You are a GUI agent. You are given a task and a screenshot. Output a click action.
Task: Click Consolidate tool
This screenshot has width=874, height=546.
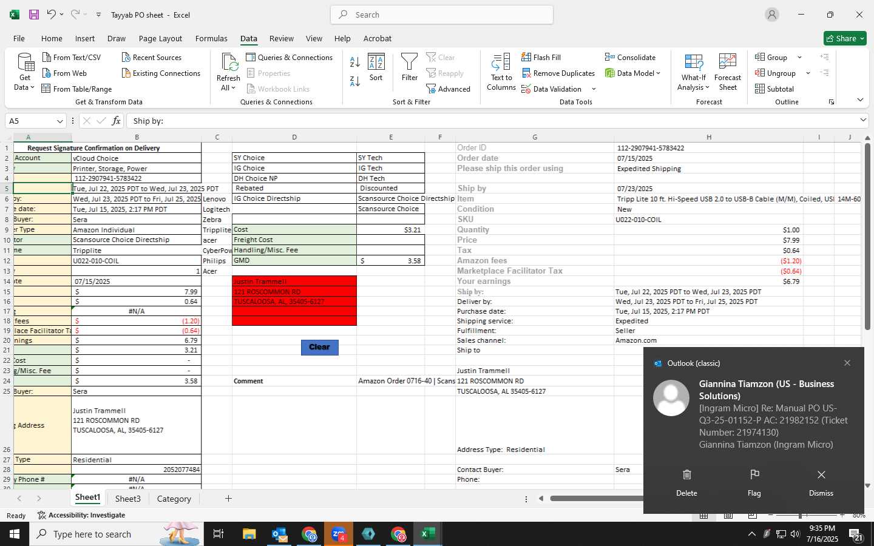click(630, 57)
